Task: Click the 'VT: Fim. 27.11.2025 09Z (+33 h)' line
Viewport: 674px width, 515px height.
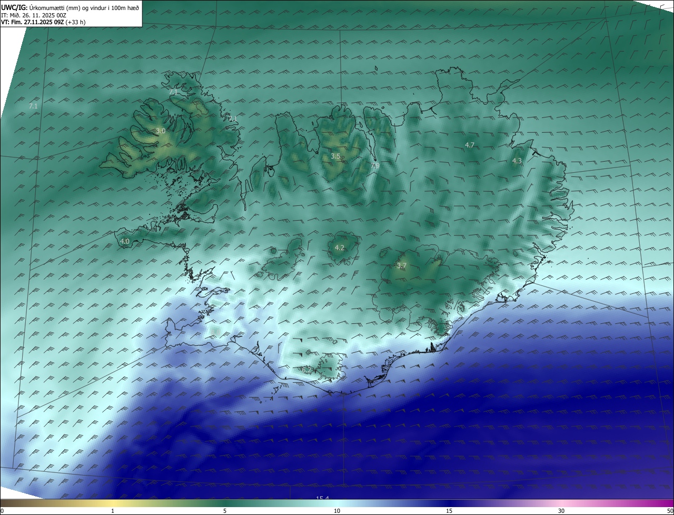Action: tap(43, 22)
